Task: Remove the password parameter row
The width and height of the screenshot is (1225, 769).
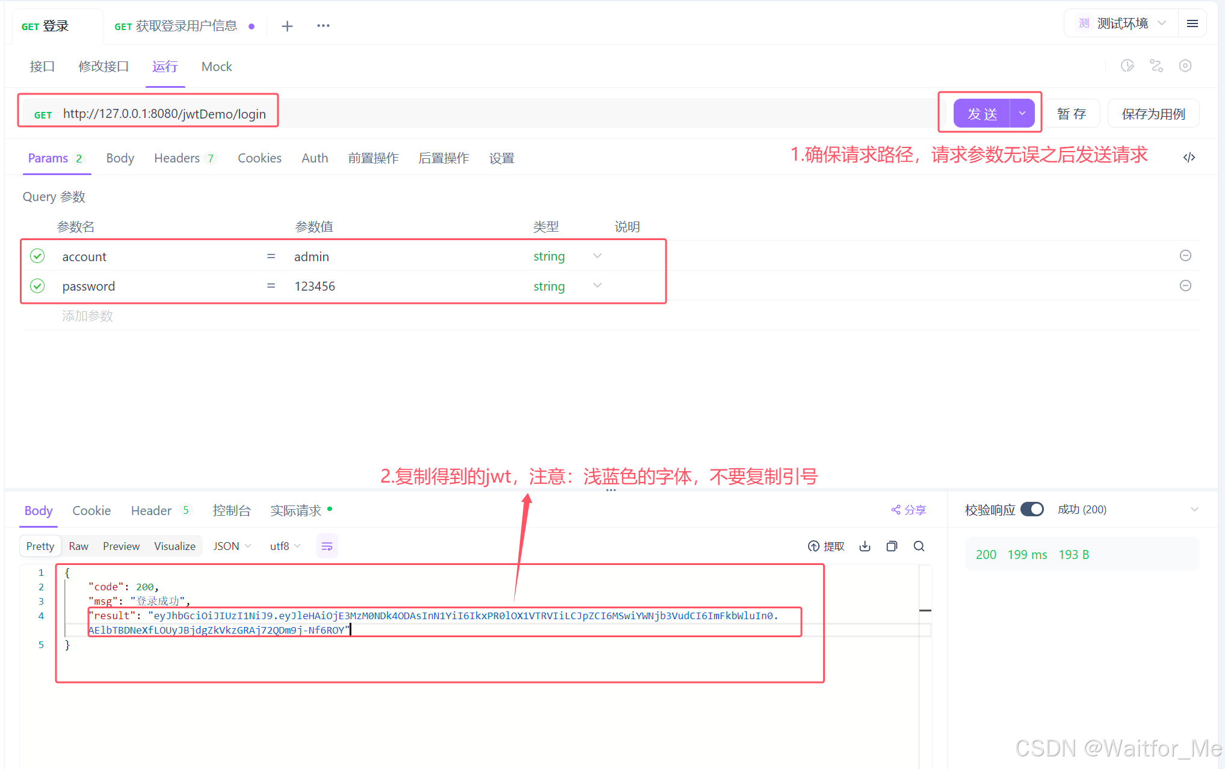Action: tap(1185, 286)
